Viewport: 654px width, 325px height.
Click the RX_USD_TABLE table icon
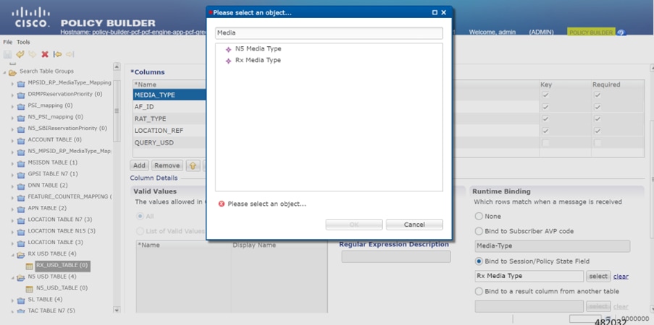point(29,266)
